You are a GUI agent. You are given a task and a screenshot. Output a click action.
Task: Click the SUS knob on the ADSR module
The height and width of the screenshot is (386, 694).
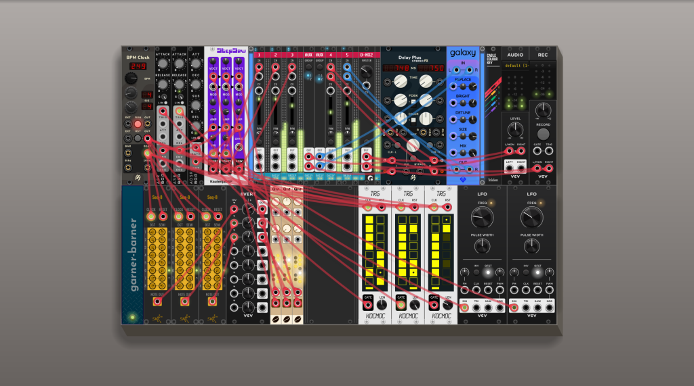(x=196, y=105)
